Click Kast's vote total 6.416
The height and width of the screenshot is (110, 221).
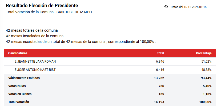160,70
